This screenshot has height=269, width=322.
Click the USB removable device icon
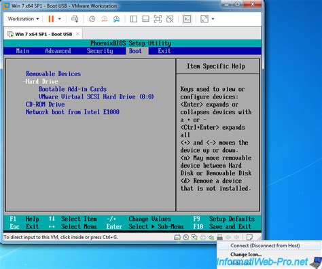(219, 237)
